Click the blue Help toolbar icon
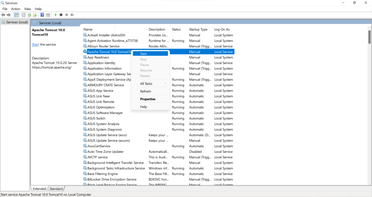The image size is (372, 197). pos(42,15)
